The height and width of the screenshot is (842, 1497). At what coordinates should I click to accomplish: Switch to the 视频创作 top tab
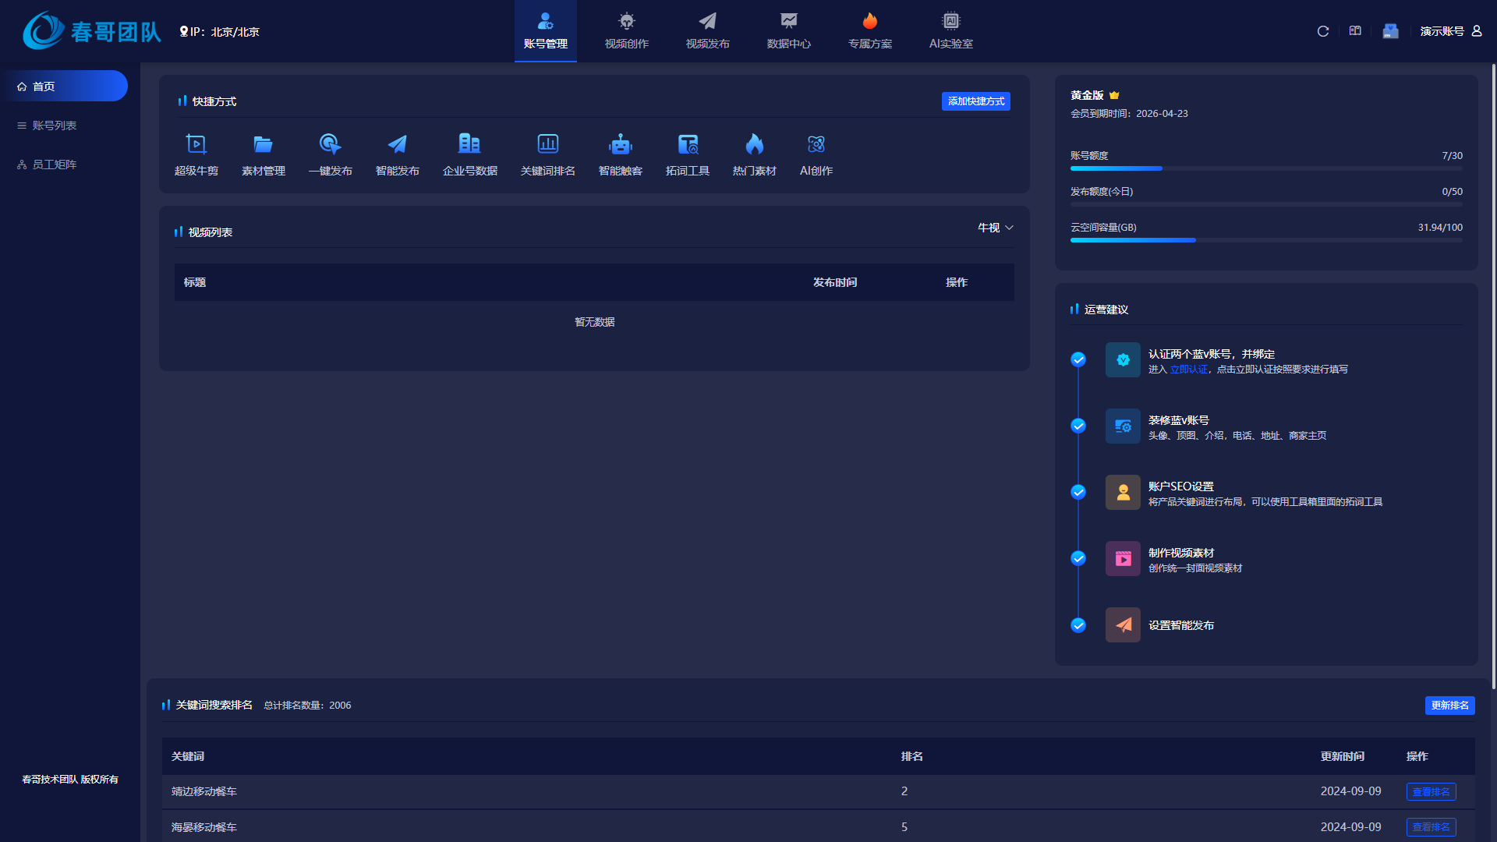click(626, 31)
